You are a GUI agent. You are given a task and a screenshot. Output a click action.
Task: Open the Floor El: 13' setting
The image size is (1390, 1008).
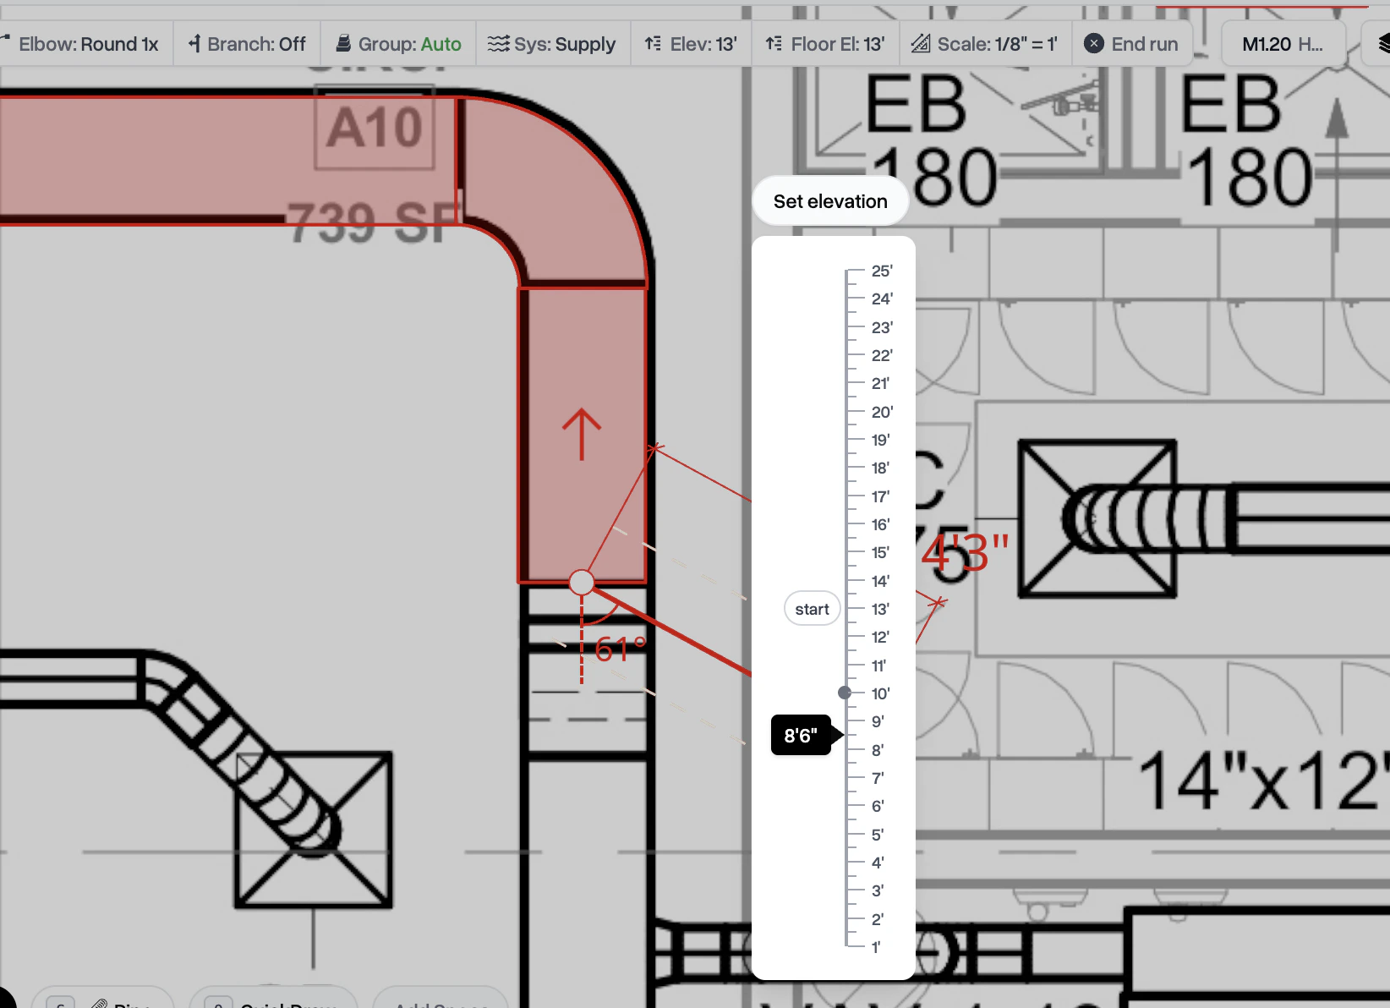pyautogui.click(x=825, y=44)
